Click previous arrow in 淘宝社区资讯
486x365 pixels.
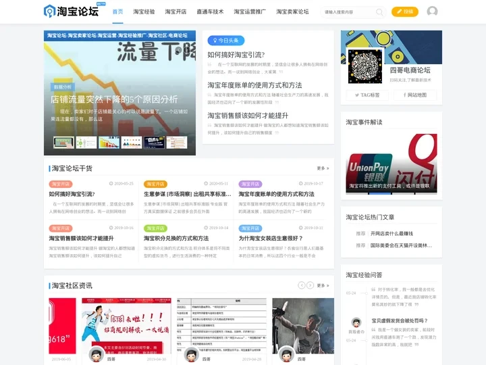pyautogui.click(x=302, y=285)
